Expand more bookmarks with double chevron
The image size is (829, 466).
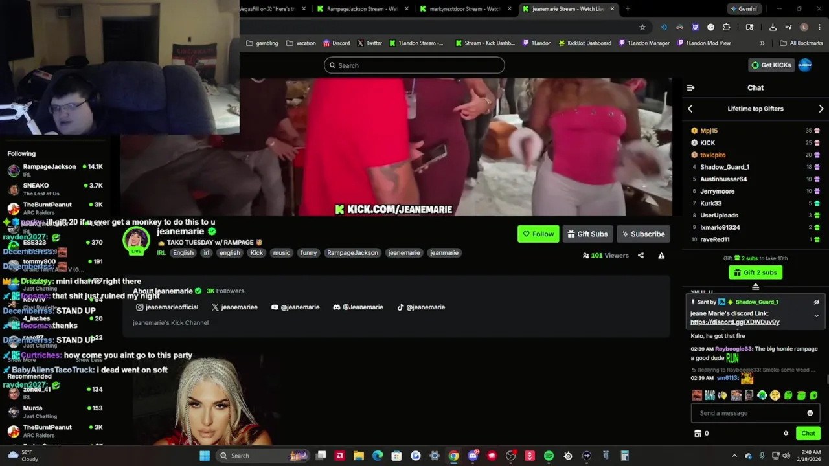pyautogui.click(x=762, y=43)
